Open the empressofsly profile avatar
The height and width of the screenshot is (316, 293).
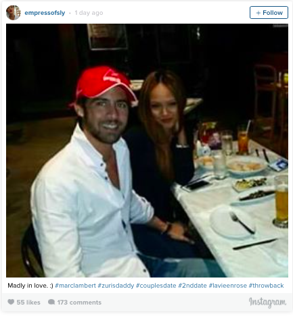pos(14,13)
